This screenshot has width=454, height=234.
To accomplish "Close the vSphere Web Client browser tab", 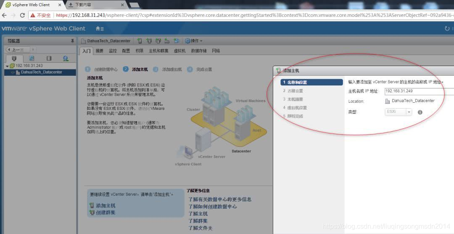I will click(60, 5).
